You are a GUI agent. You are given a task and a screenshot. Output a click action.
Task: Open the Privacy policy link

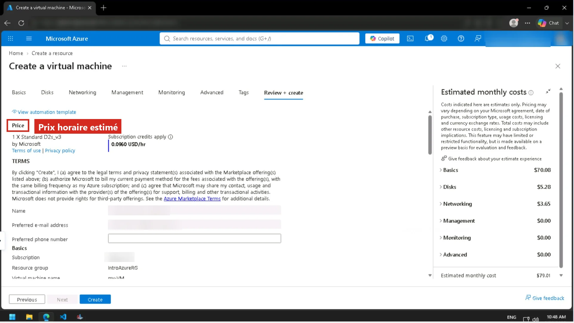(x=60, y=151)
